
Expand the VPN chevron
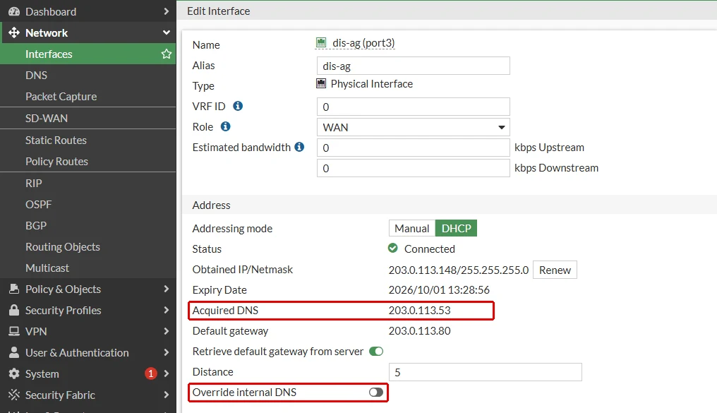click(x=167, y=331)
